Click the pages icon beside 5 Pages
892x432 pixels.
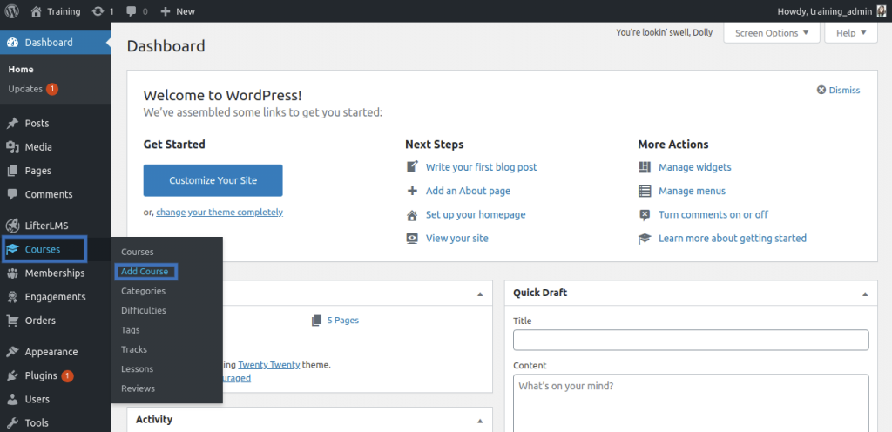(317, 321)
